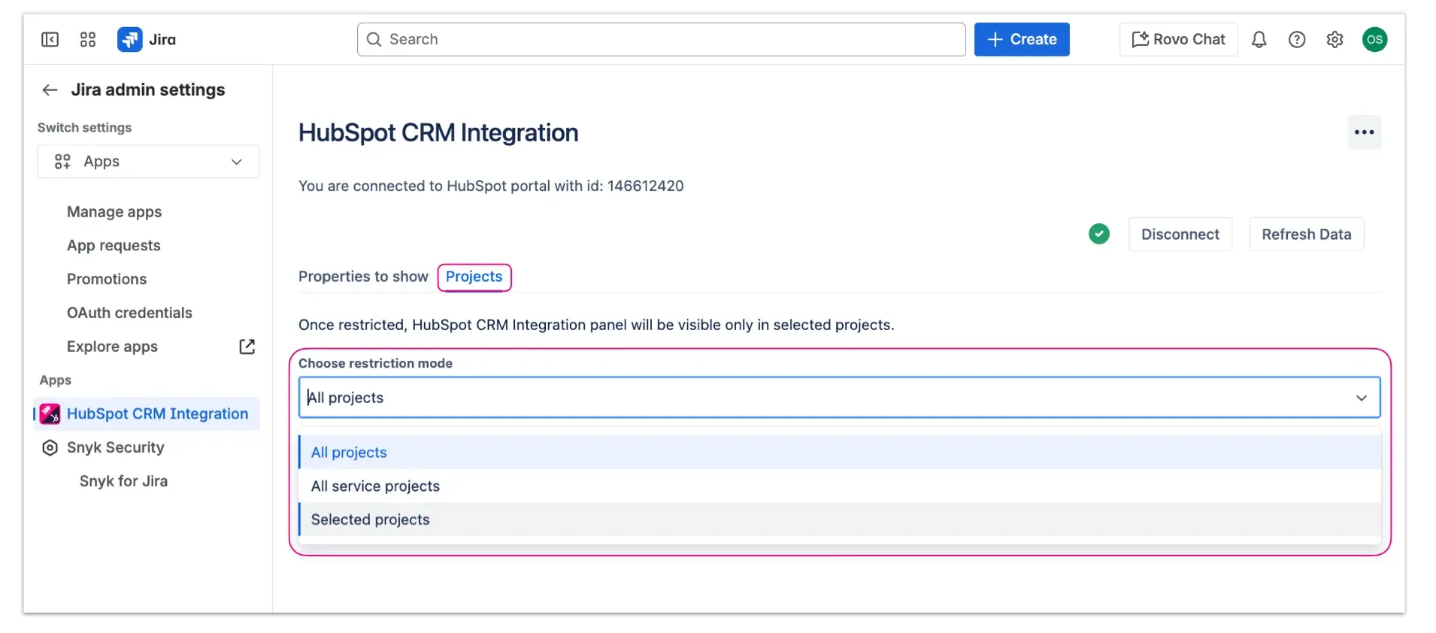The width and height of the screenshot is (1436, 633).
Task: Open Explore apps link
Action: click(x=112, y=347)
